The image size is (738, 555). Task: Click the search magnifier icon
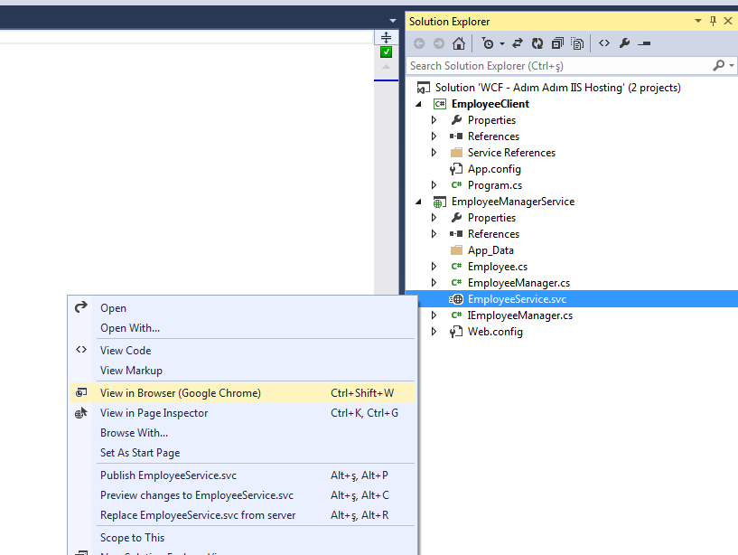click(719, 65)
